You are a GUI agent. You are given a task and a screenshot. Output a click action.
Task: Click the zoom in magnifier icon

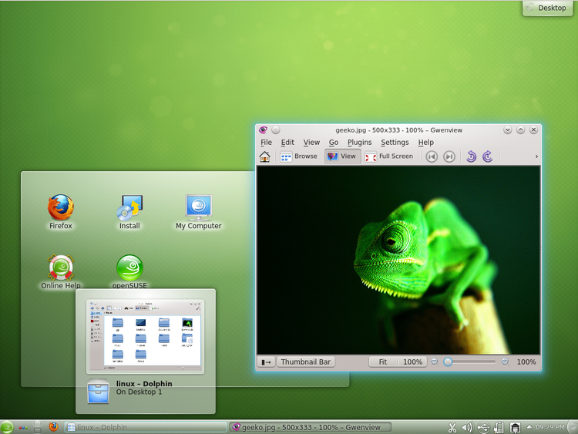[x=505, y=362]
